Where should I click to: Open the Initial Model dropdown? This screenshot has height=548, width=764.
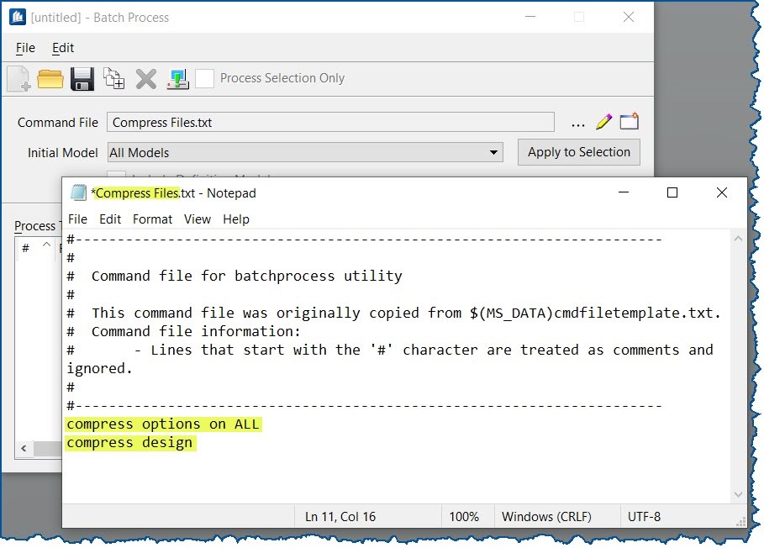(x=305, y=152)
